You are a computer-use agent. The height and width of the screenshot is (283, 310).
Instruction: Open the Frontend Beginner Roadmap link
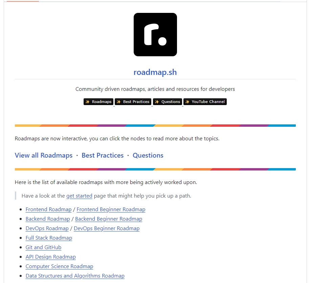(x=111, y=209)
